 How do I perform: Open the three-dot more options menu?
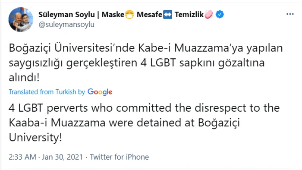coord(290,14)
